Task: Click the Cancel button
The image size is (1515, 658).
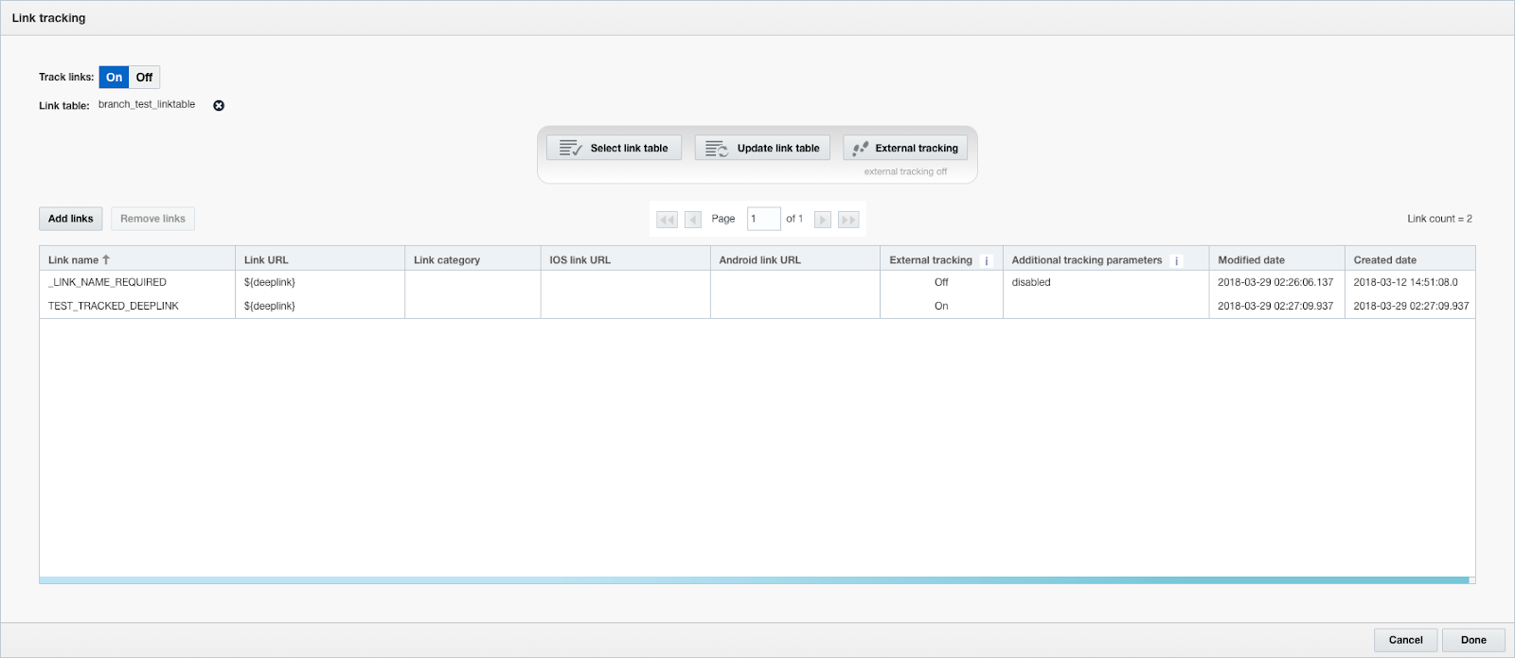Action: (1405, 640)
